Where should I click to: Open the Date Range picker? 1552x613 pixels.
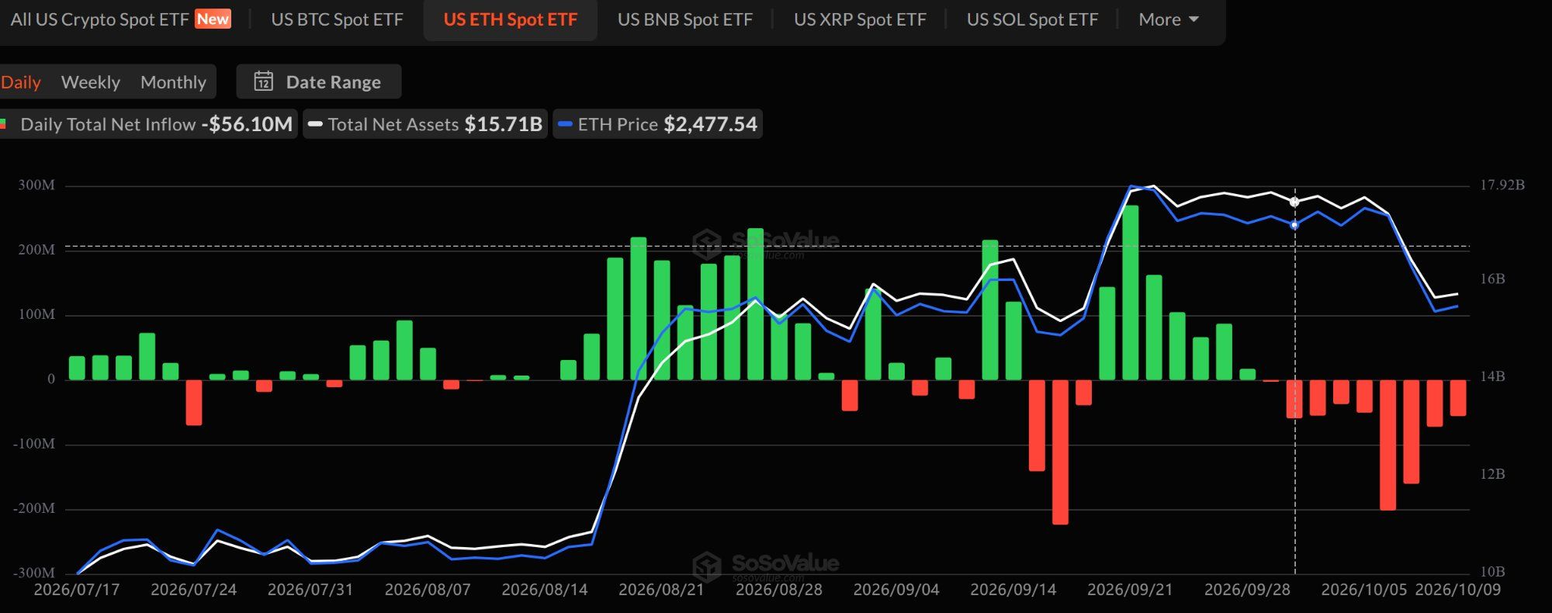pyautogui.click(x=318, y=81)
